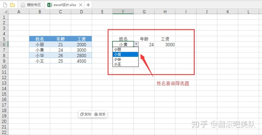Choose 小王 in the dropdown list
This screenshot has width=262, height=135.
[x=126, y=64]
